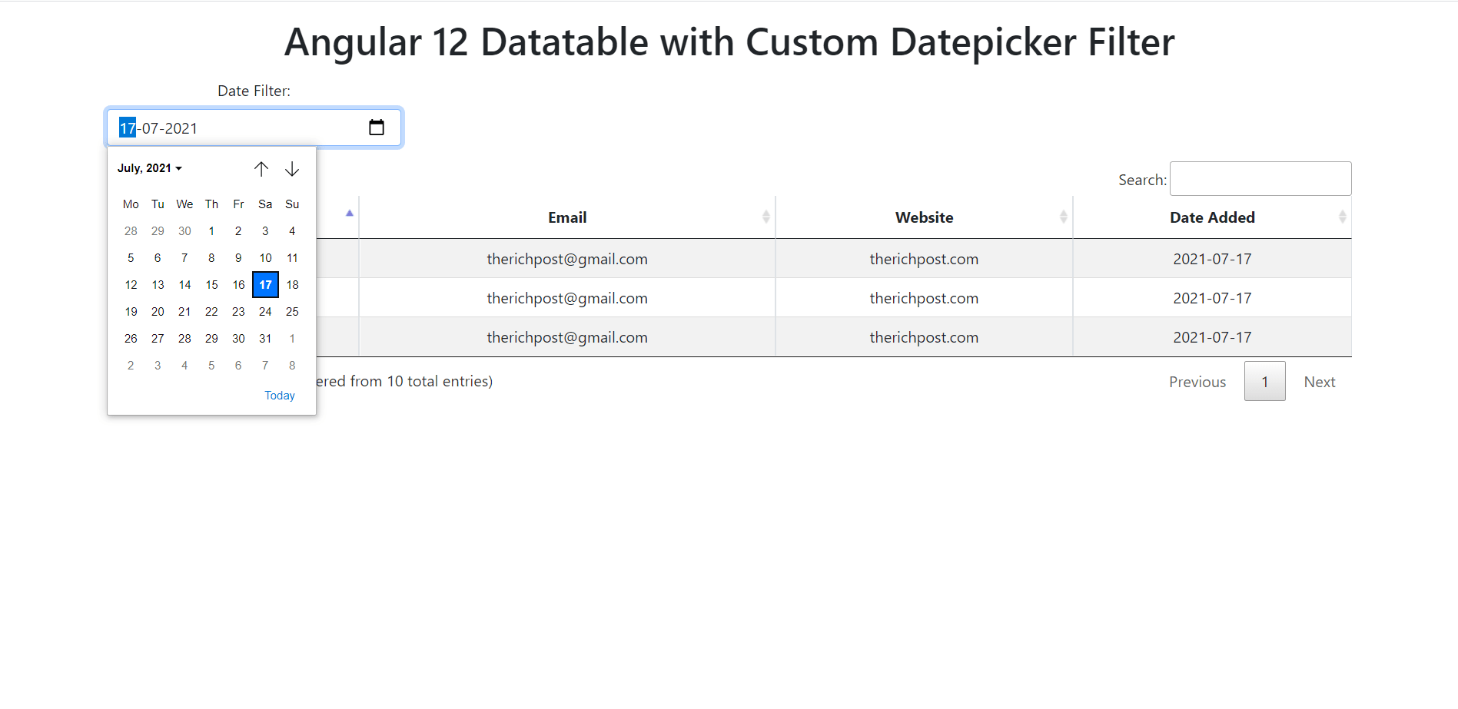Expand the July, 2021 month selector

[x=150, y=167]
